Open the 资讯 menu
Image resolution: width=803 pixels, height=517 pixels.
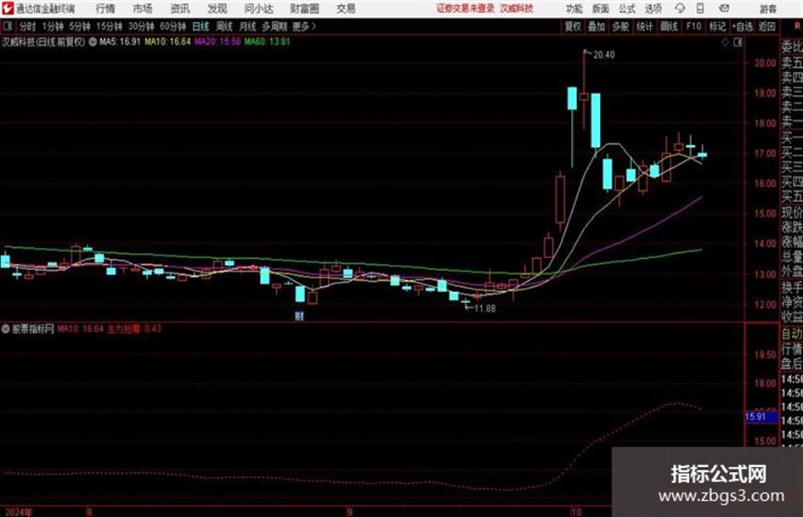coord(180,8)
